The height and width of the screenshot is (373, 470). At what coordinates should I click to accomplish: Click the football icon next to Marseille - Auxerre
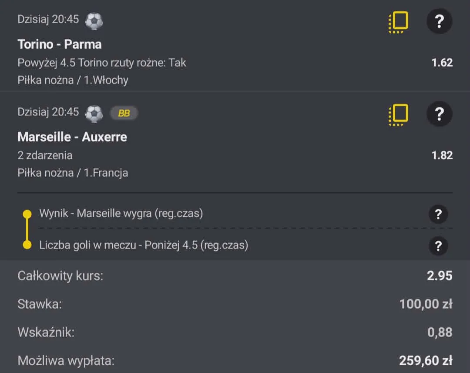(94, 114)
